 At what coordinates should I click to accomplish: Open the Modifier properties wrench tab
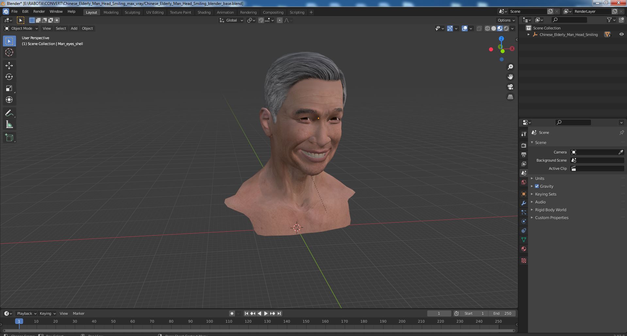pos(524,203)
